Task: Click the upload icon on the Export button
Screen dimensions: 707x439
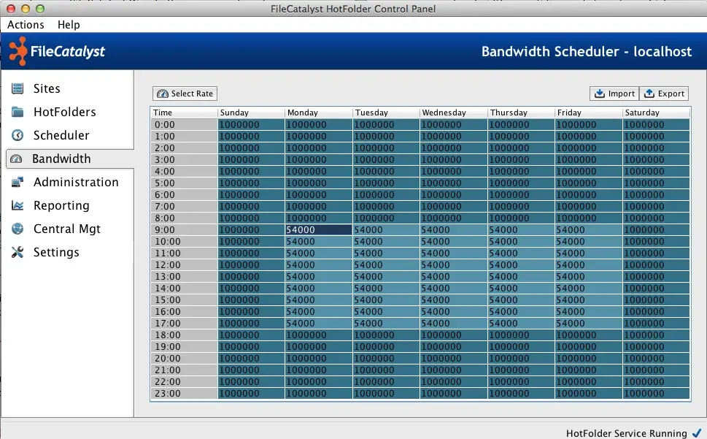Action: tap(650, 93)
